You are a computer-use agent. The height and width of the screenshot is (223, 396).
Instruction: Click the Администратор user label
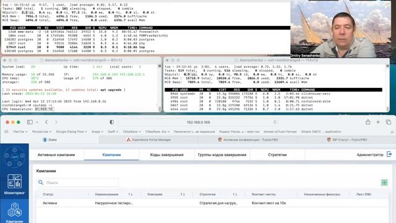pos(370,155)
